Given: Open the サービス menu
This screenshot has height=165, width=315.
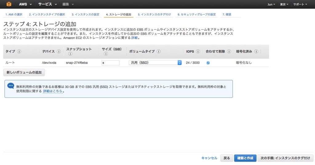Looking at the screenshot, I should click(x=47, y=4).
